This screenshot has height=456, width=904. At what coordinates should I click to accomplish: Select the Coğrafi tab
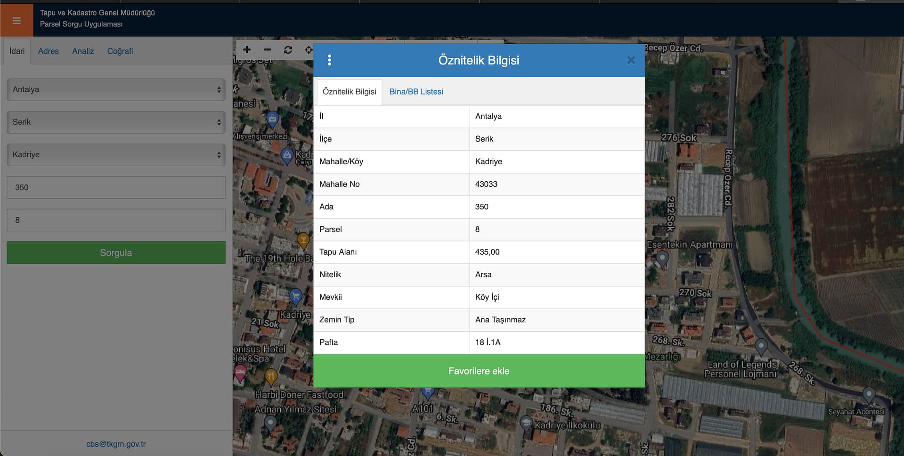click(x=120, y=51)
